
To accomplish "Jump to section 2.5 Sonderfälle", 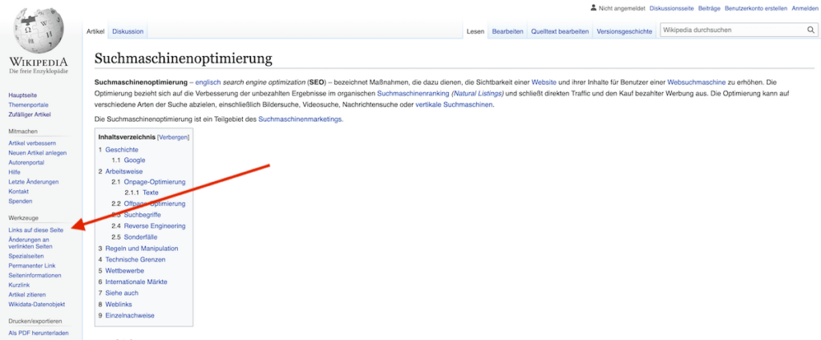I will pyautogui.click(x=140, y=237).
